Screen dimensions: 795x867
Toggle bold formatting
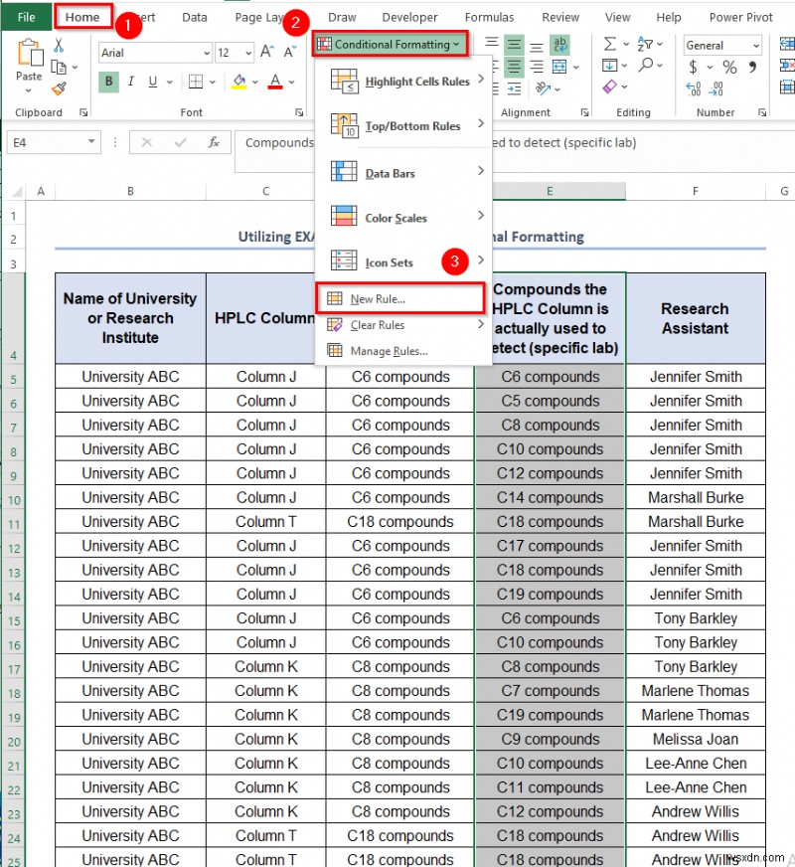108,80
